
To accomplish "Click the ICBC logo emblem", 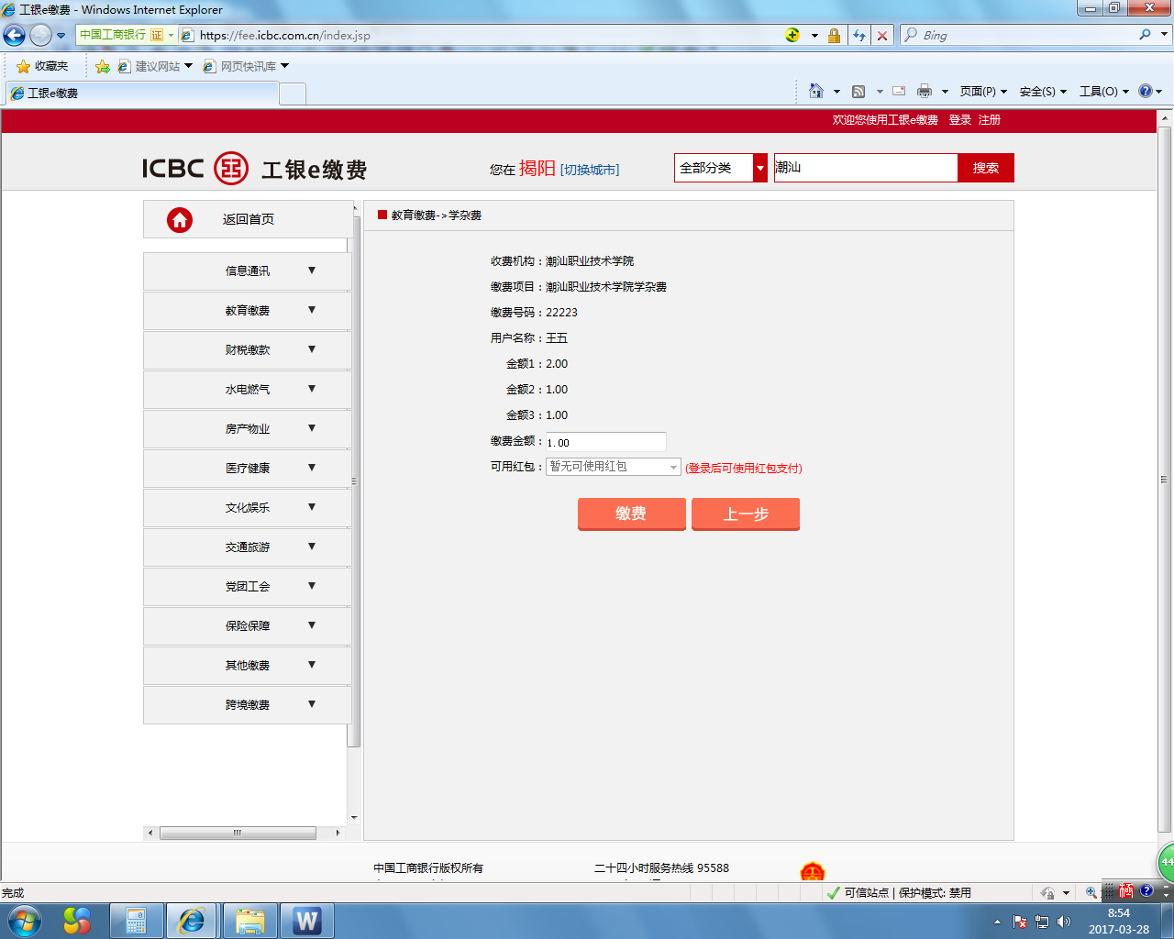I will coord(231,168).
